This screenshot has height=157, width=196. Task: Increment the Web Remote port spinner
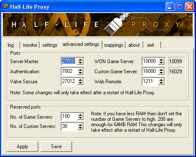click(161, 80)
